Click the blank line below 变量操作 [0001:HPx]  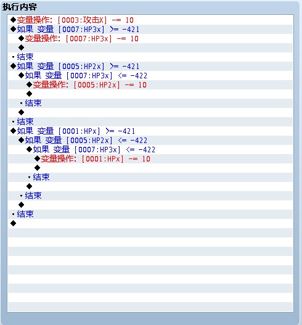pos(150,168)
